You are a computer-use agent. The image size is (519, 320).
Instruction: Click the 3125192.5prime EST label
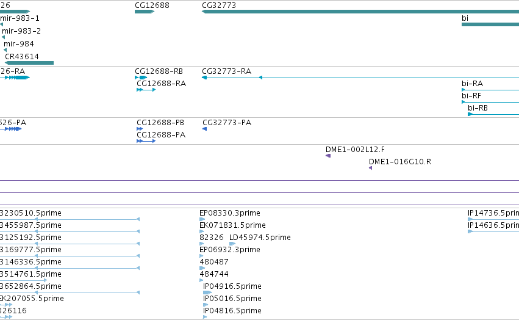click(x=30, y=238)
